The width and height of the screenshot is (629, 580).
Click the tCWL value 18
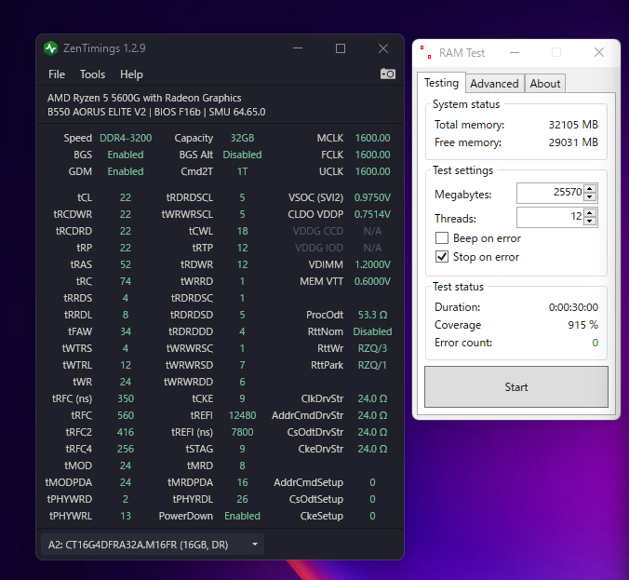(242, 231)
